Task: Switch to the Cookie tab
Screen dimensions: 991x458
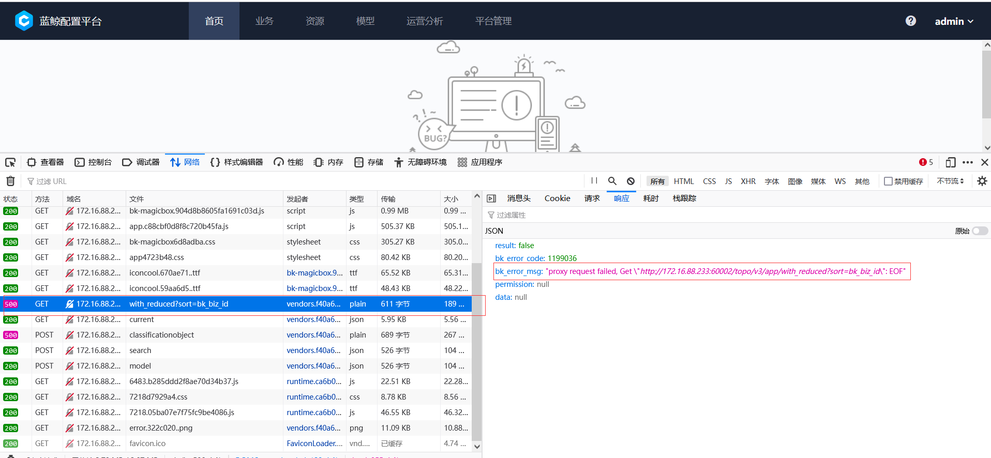Action: [557, 199]
